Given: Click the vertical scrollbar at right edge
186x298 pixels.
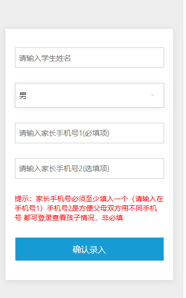Looking at the screenshot, I should (185, 149).
